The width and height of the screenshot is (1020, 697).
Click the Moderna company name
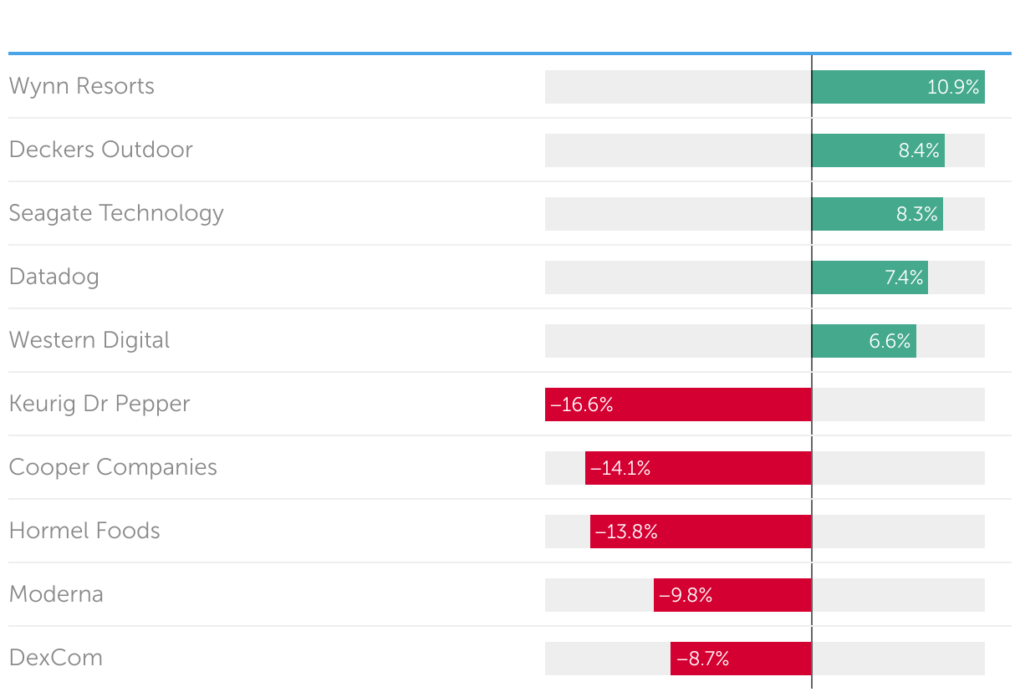pyautogui.click(x=56, y=594)
